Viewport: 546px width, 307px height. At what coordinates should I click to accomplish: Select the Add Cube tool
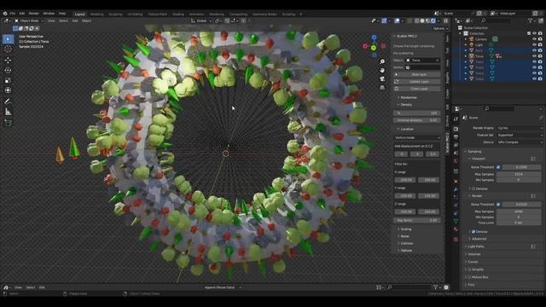coord(8,123)
